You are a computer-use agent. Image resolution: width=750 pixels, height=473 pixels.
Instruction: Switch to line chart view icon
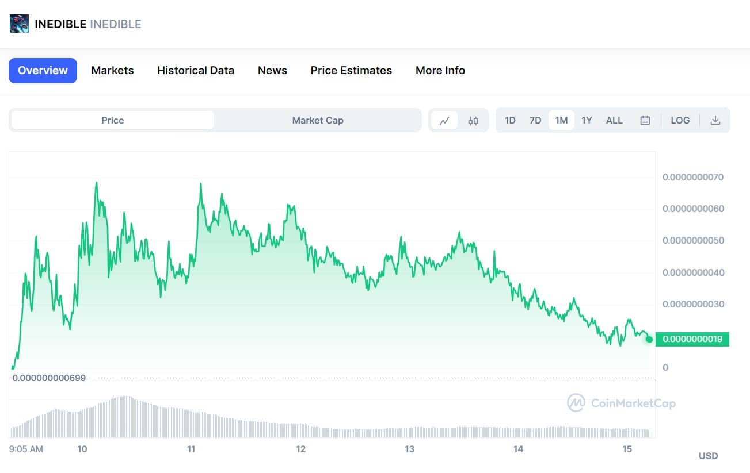point(444,121)
